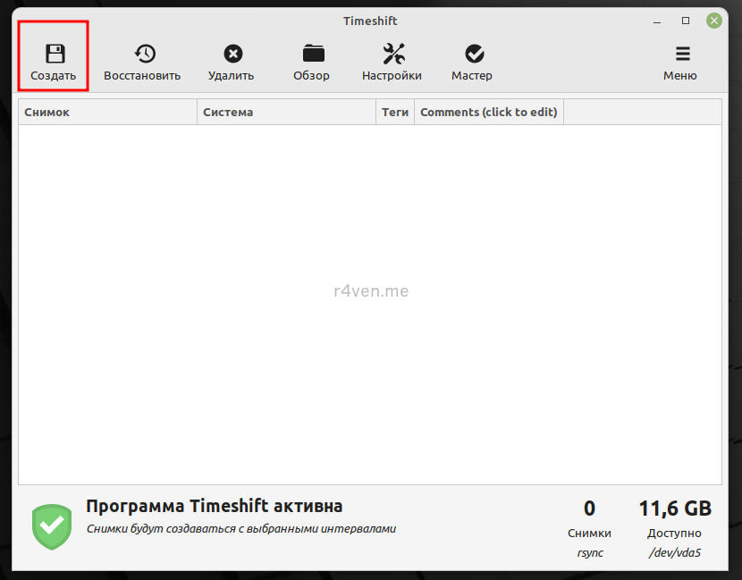This screenshot has width=742, height=580.
Task: Click the Timeshift title bar text
Action: point(370,21)
